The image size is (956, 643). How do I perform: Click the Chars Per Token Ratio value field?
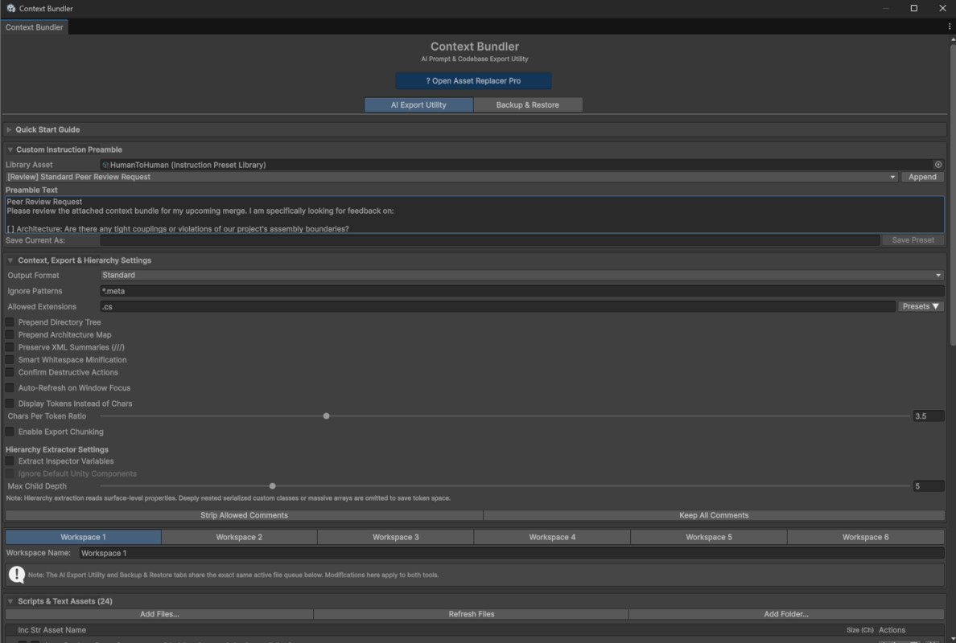click(x=928, y=416)
